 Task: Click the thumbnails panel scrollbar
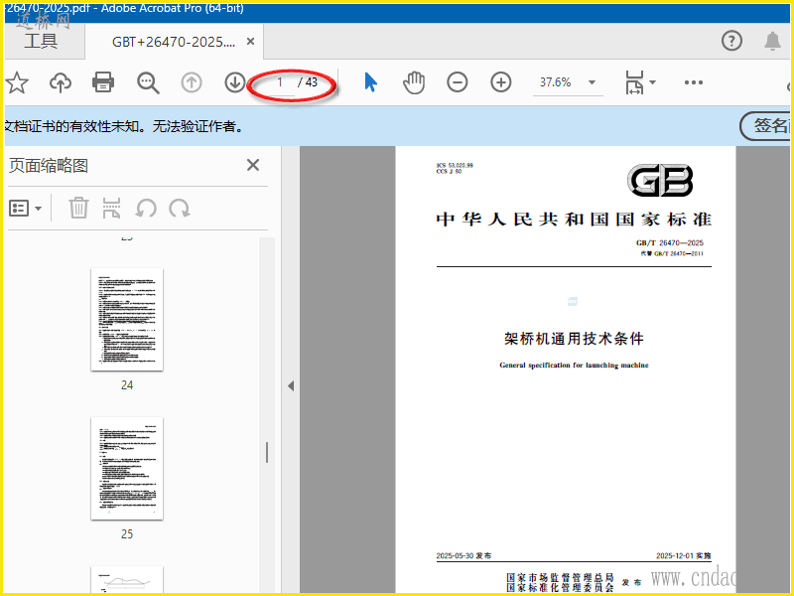coord(267,414)
